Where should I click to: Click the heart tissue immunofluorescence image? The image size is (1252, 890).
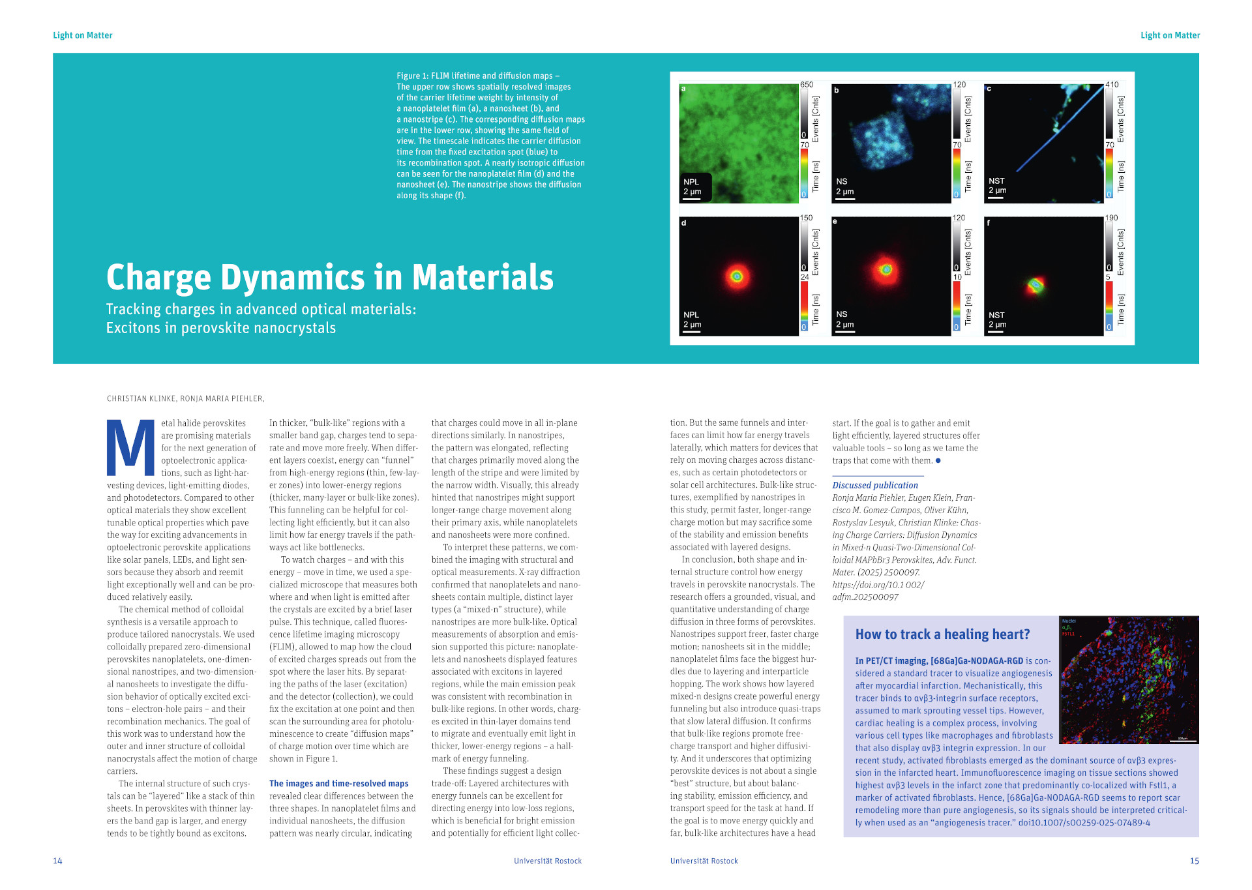[x=1129, y=680]
